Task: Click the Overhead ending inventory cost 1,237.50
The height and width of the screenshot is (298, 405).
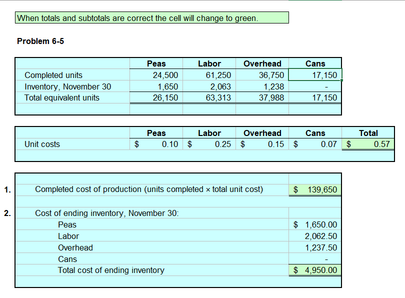Action: [x=320, y=247]
